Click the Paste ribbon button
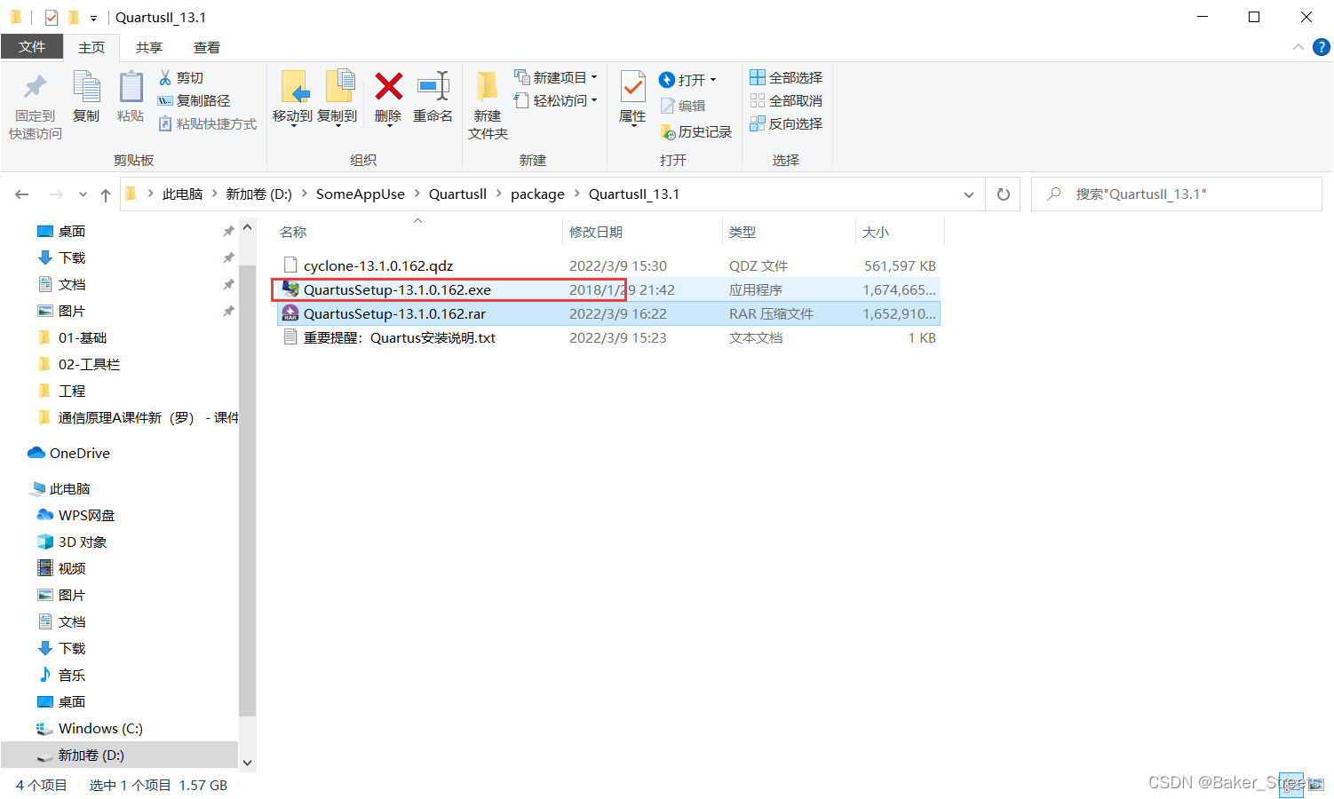1334x799 pixels. [x=131, y=98]
